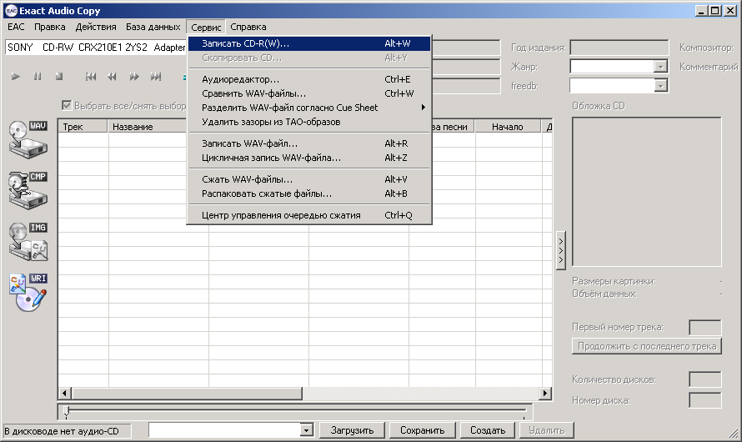Image resolution: width=742 pixels, height=442 pixels.
Task: Select Цикличная запись WAV-файла...
Action: click(x=309, y=158)
